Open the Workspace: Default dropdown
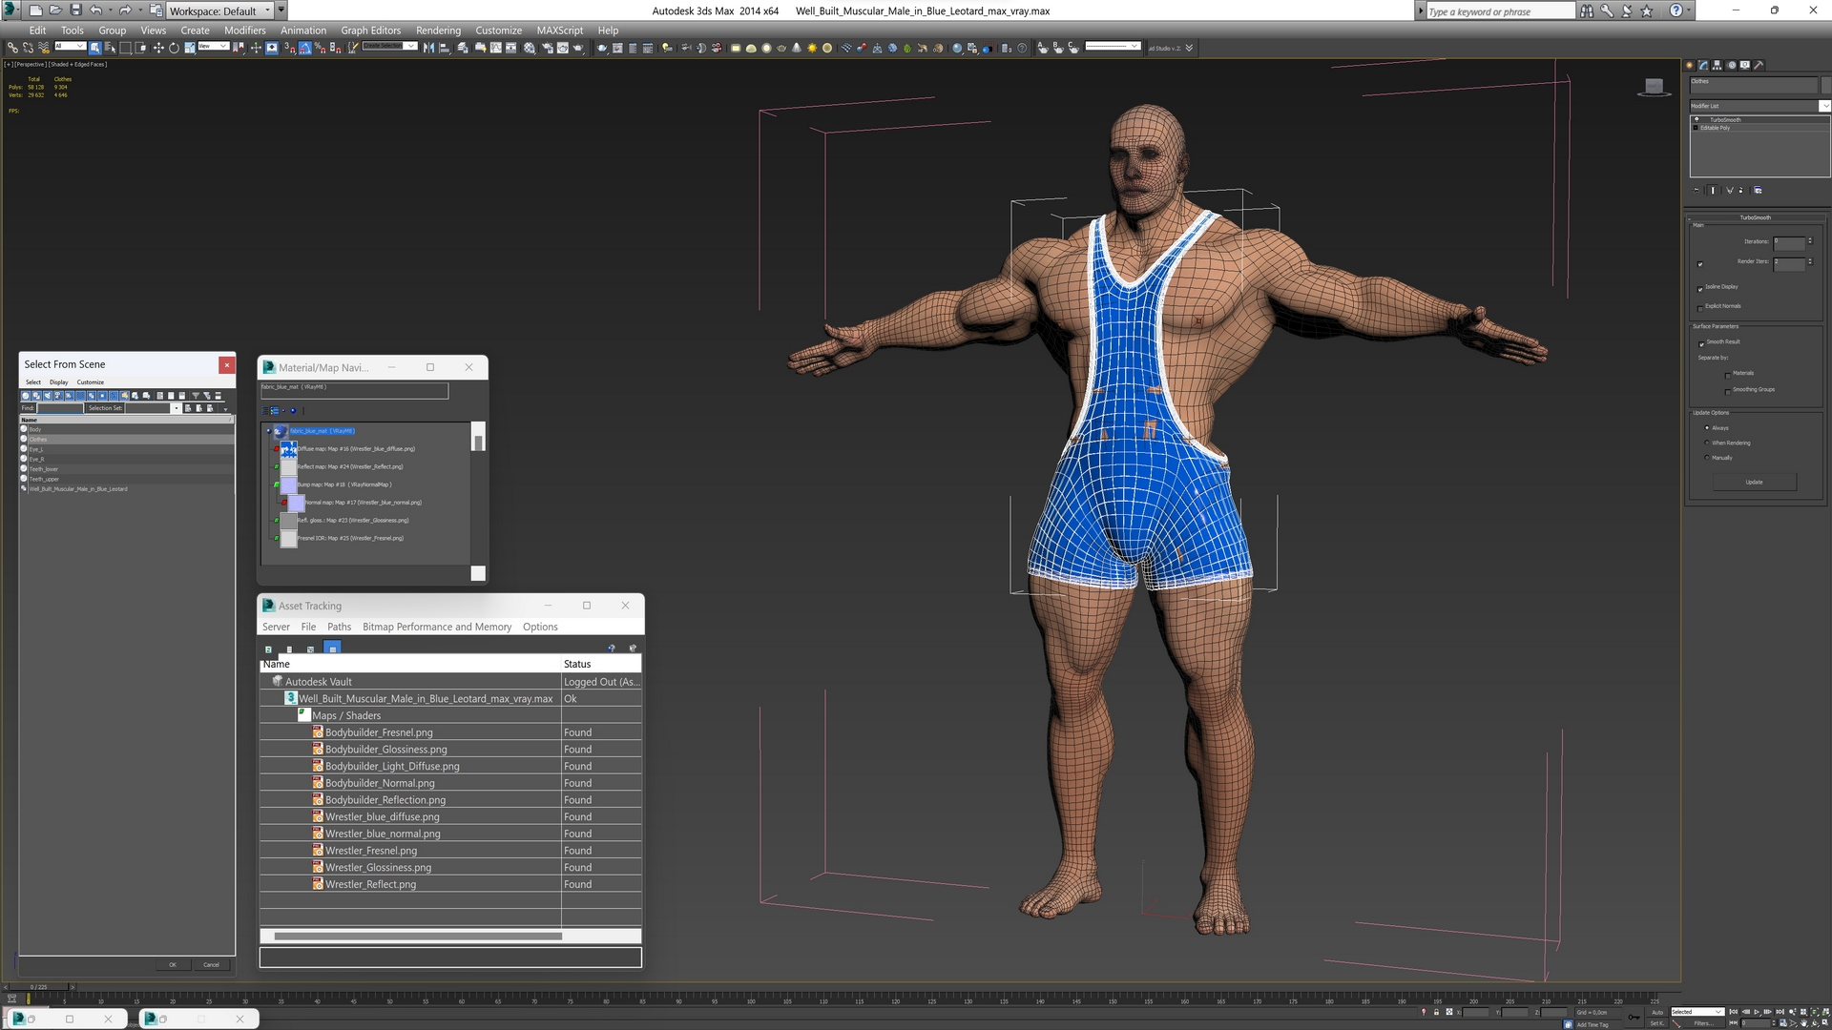Image resolution: width=1832 pixels, height=1030 pixels. click(219, 10)
